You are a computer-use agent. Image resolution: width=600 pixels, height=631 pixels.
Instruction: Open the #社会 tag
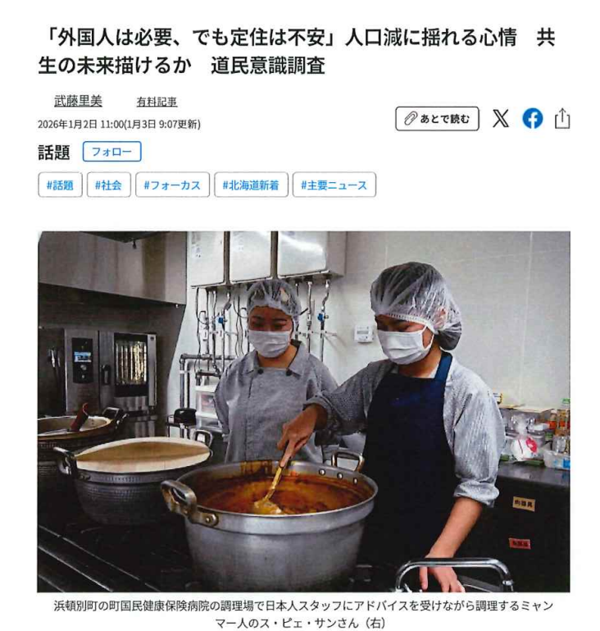pyautogui.click(x=109, y=185)
